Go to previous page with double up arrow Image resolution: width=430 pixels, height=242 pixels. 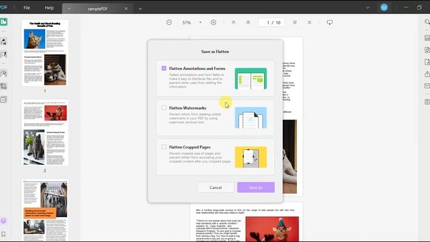[248, 22]
